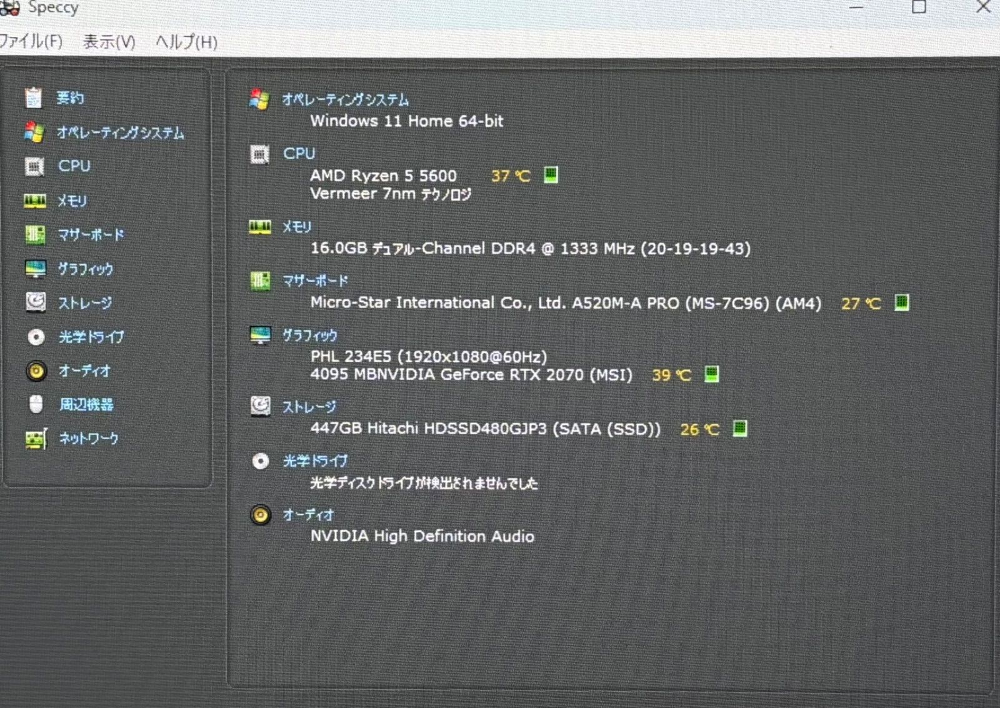
Task: Click the PHL 234E5 monitor line
Action: point(429,357)
